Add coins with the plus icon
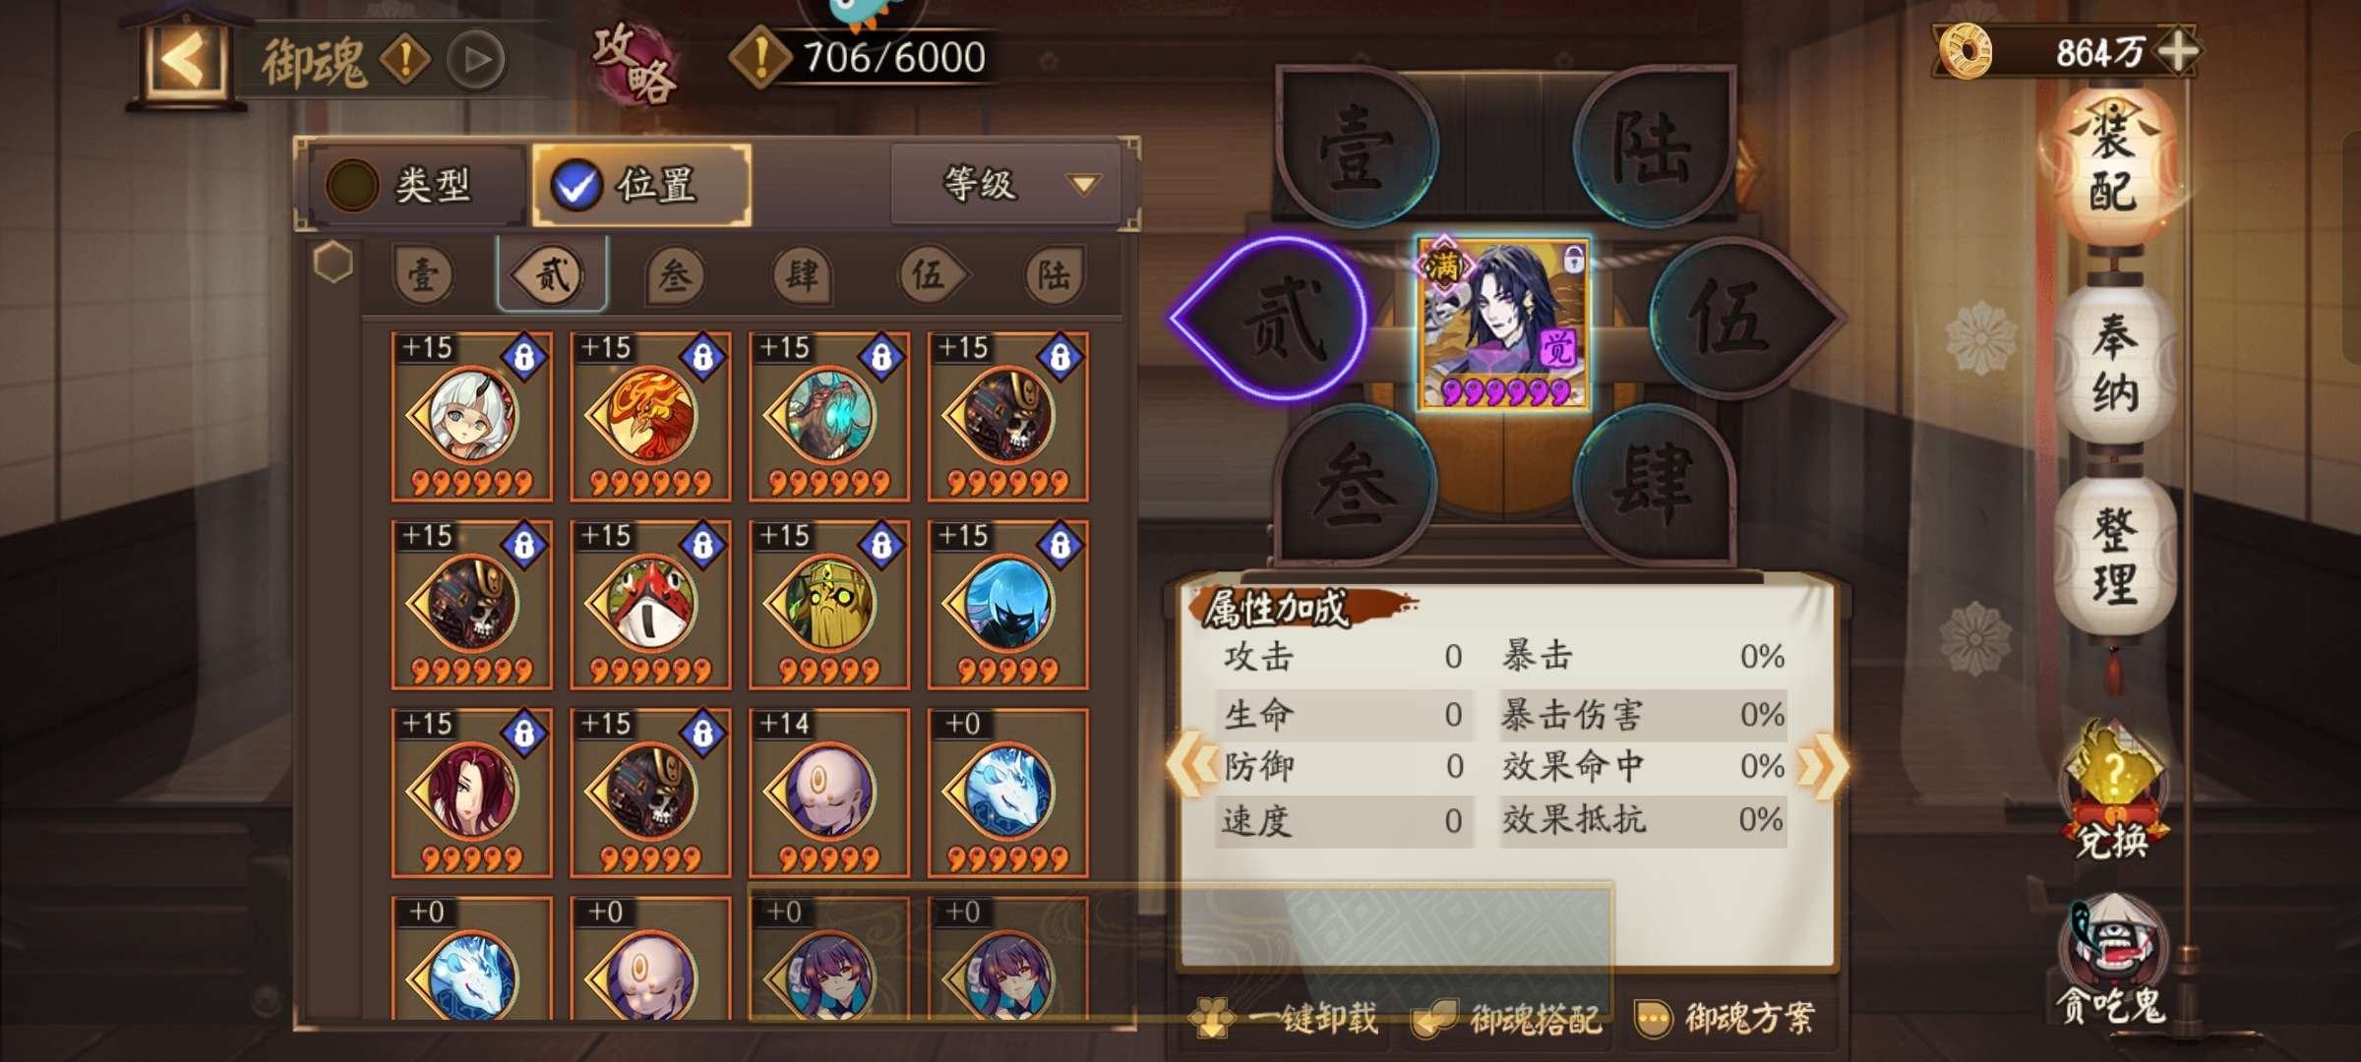Viewport: 2361px width, 1062px height. [2178, 51]
